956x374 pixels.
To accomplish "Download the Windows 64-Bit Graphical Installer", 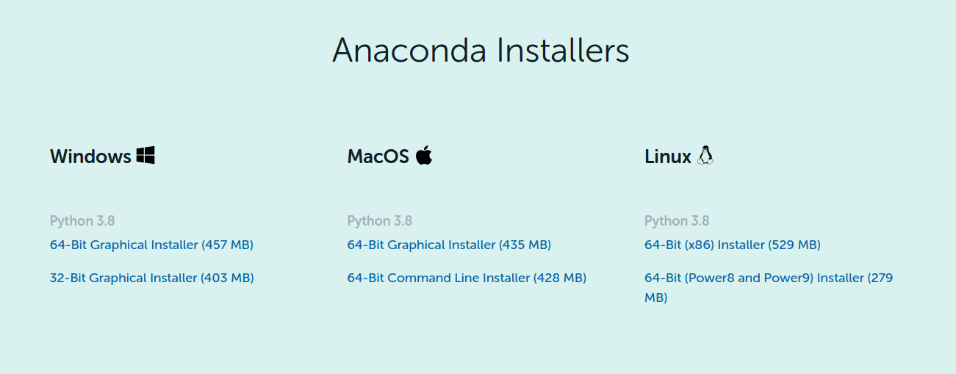I will click(151, 245).
